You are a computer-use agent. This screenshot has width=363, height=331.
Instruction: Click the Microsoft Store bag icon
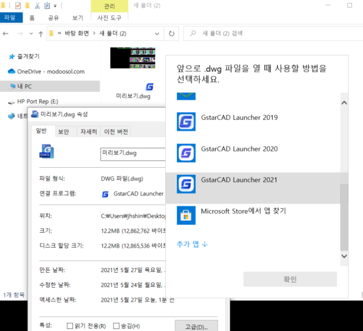click(186, 215)
